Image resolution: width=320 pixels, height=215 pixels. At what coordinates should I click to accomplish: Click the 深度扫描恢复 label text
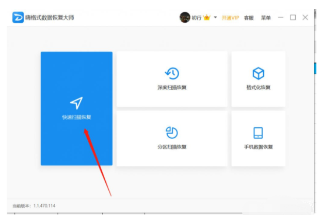pyautogui.click(x=172, y=88)
